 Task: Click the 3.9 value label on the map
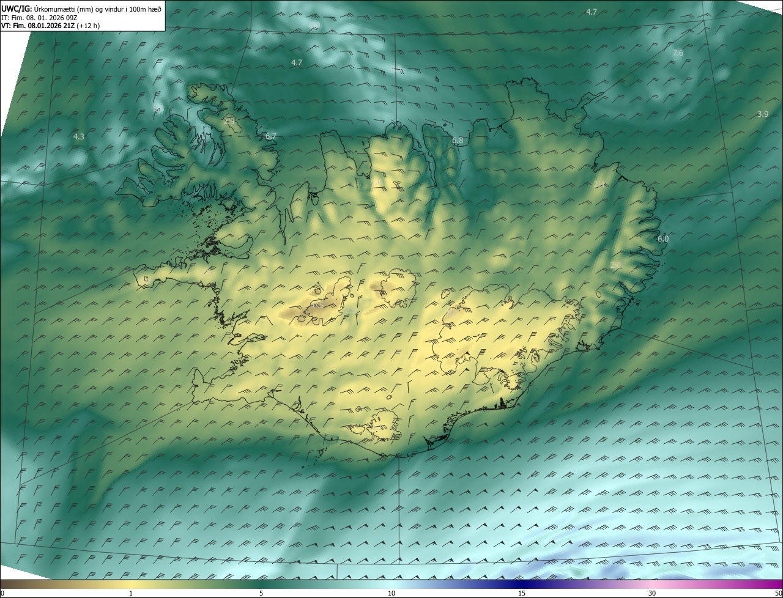click(763, 114)
